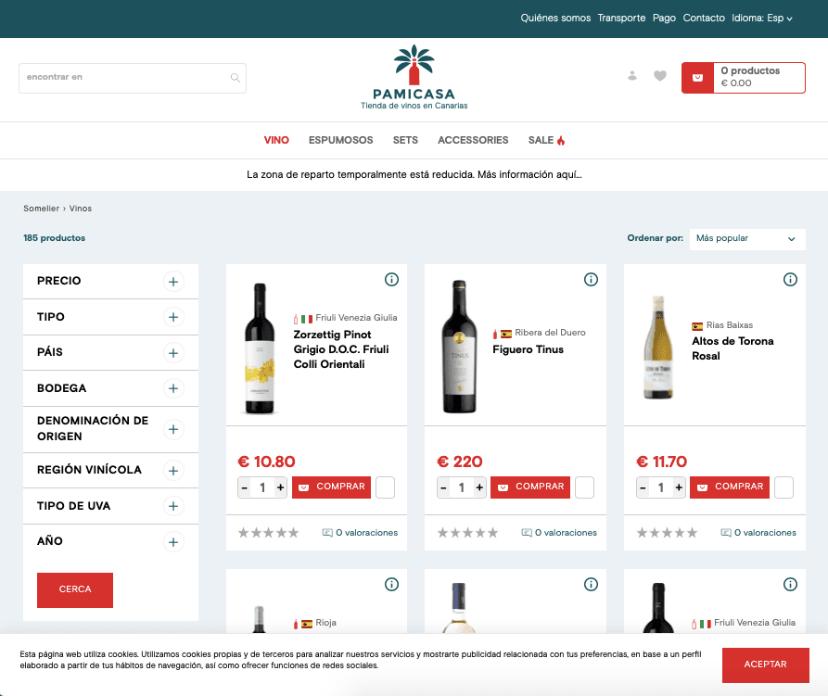Increase quantity for Figuero Tinus

[479, 487]
